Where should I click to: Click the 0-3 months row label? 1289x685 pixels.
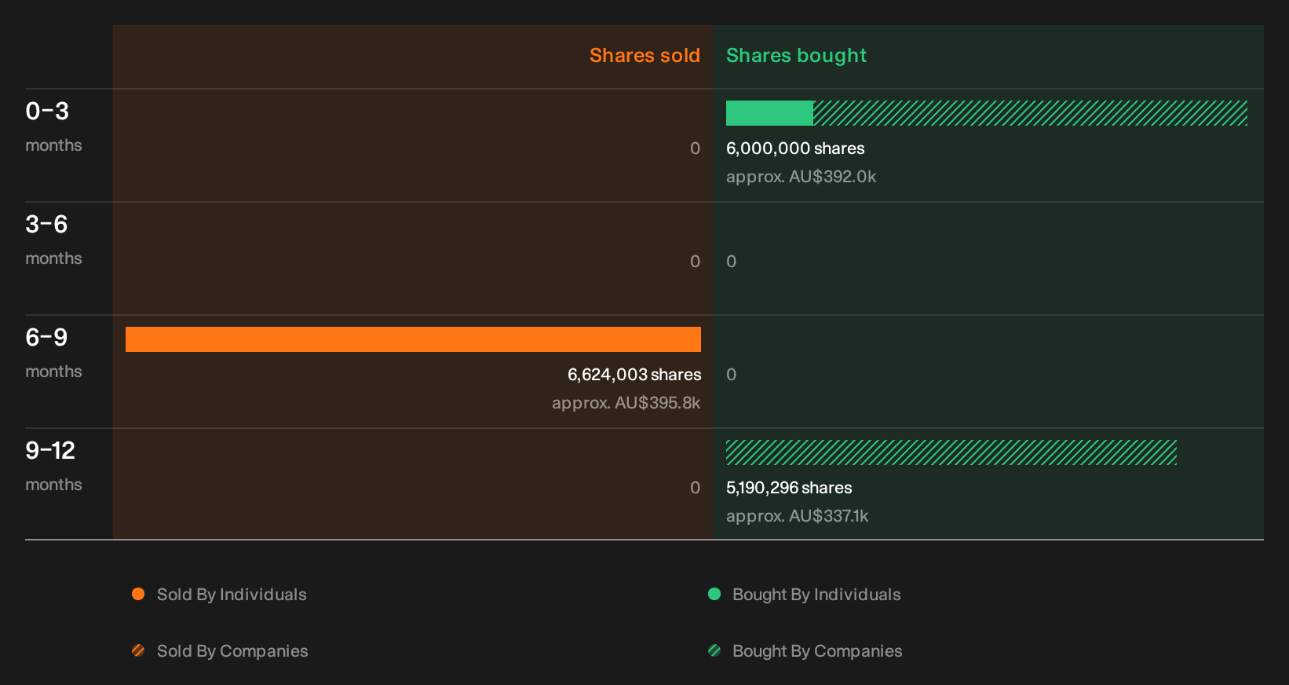click(53, 126)
